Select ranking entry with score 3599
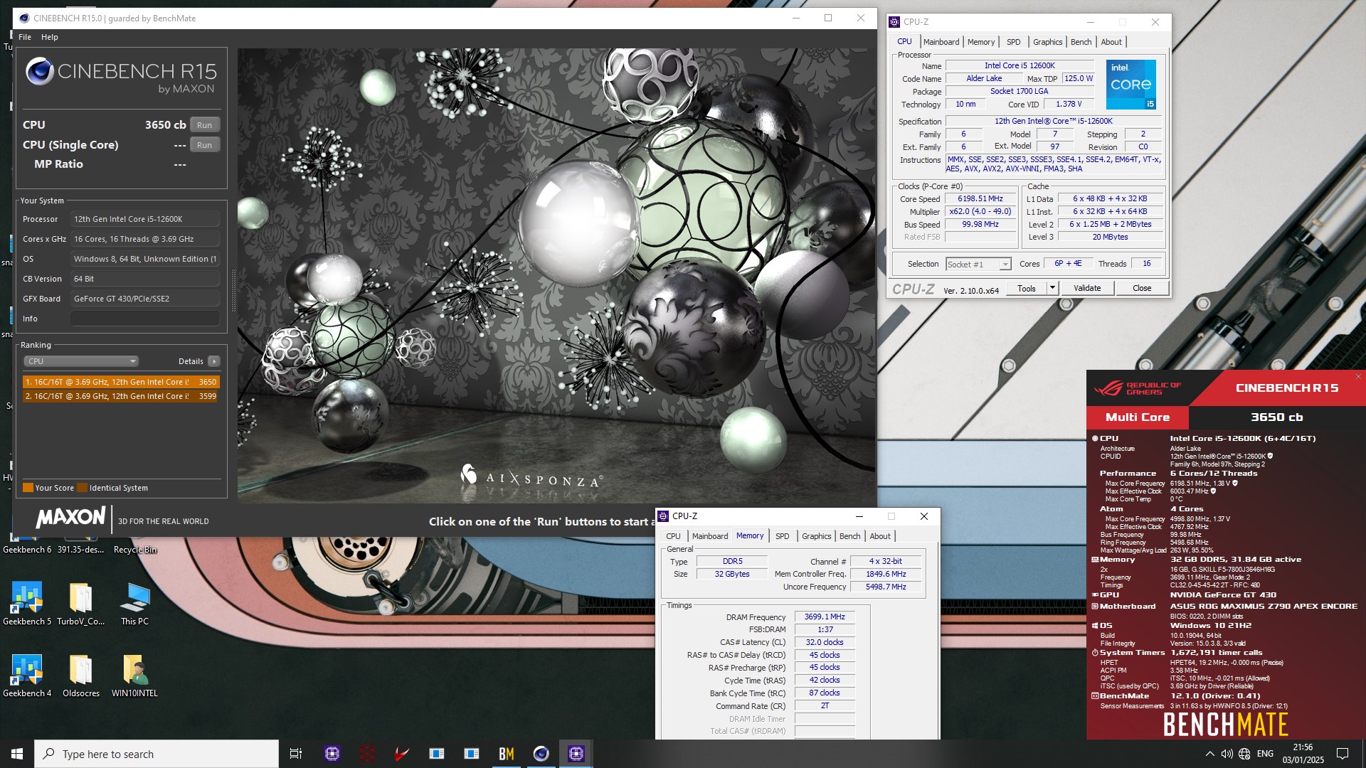This screenshot has height=768, width=1366. pos(120,396)
